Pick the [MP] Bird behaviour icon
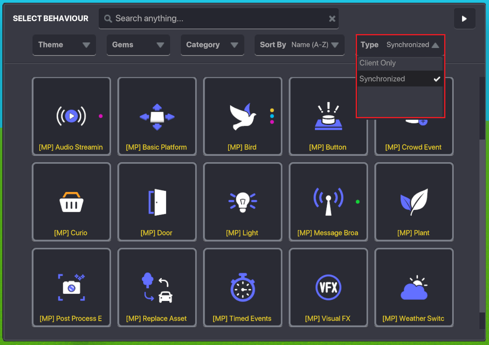 242,117
